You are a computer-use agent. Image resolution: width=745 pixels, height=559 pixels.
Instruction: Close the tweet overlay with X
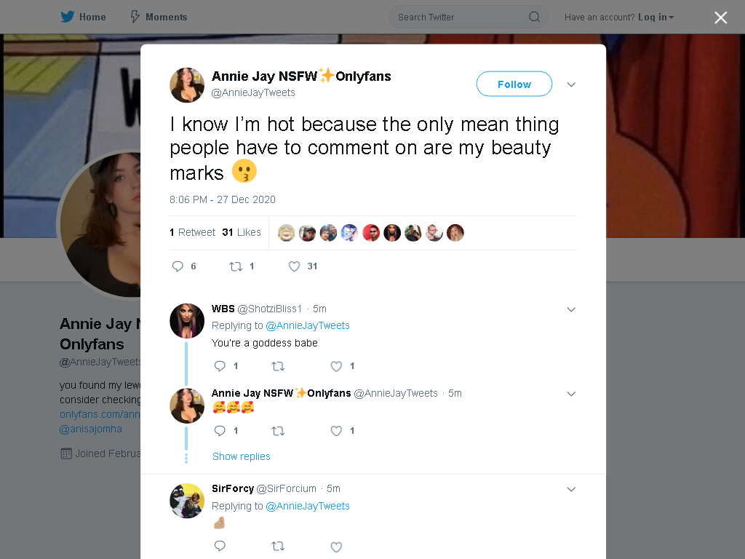pos(721,17)
